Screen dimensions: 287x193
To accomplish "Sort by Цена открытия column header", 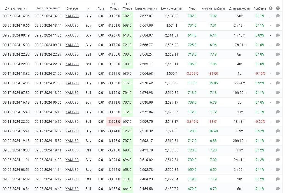I will click(146, 8).
